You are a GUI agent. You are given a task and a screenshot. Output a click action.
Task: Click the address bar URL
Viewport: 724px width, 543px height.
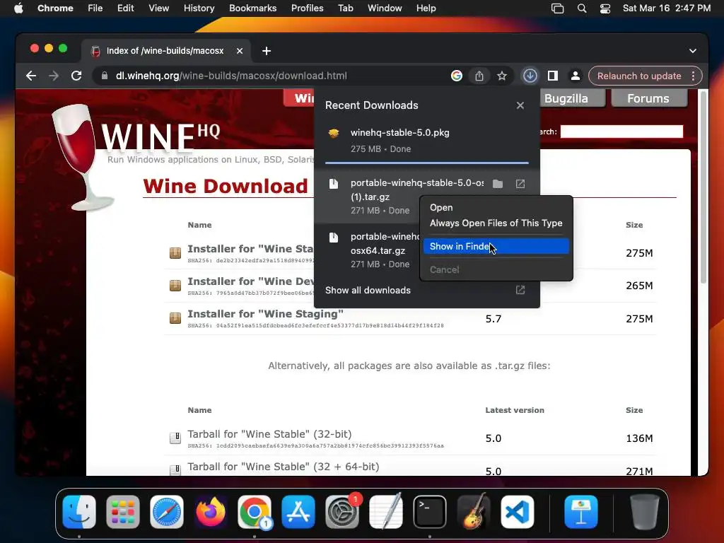click(x=231, y=76)
